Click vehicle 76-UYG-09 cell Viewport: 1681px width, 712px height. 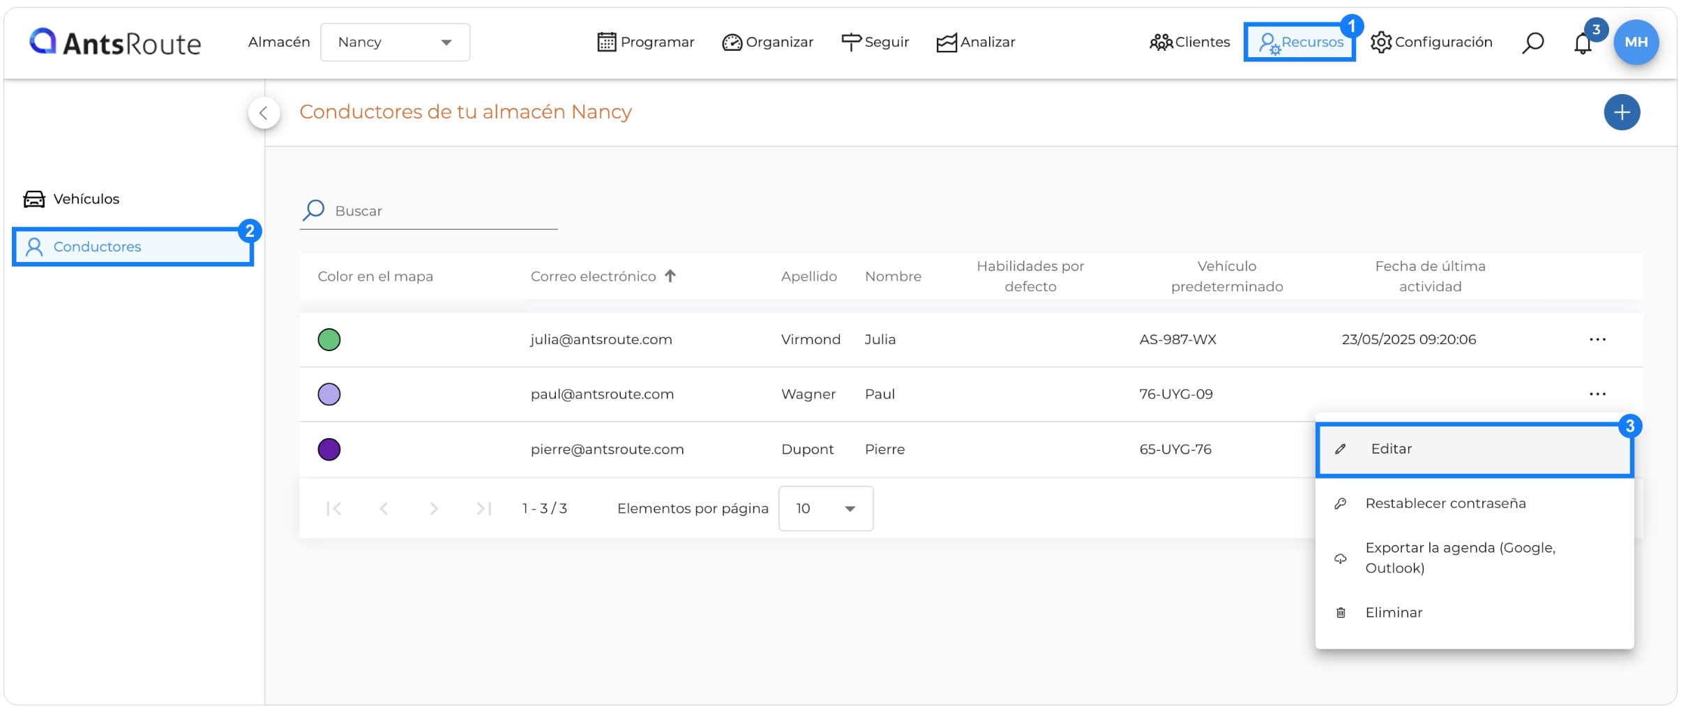[x=1176, y=394]
